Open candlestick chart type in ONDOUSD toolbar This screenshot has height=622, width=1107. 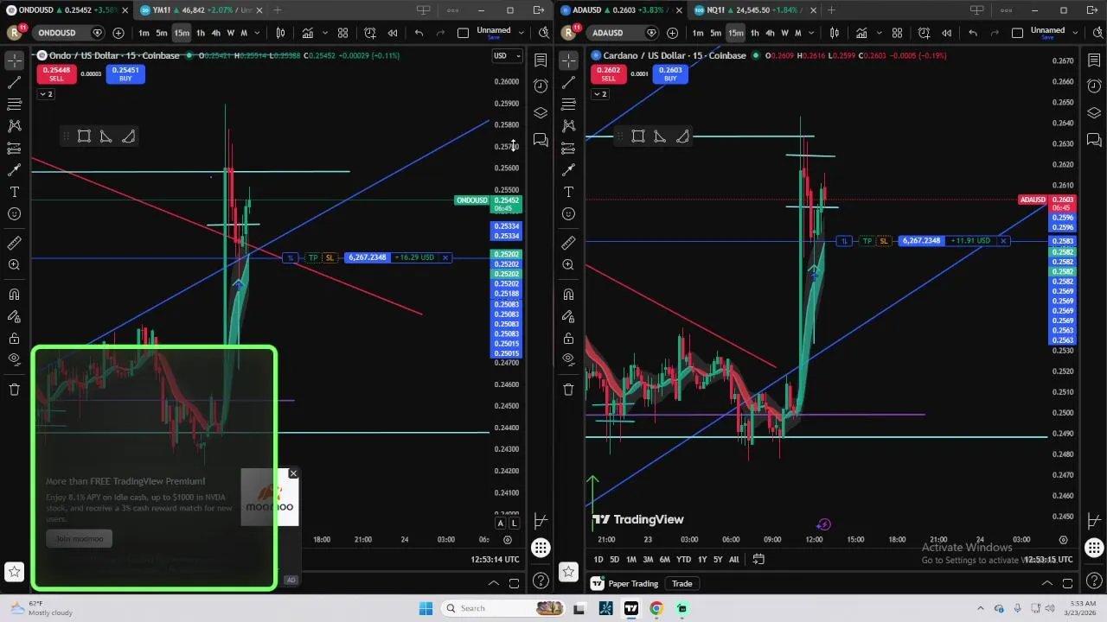click(x=280, y=33)
